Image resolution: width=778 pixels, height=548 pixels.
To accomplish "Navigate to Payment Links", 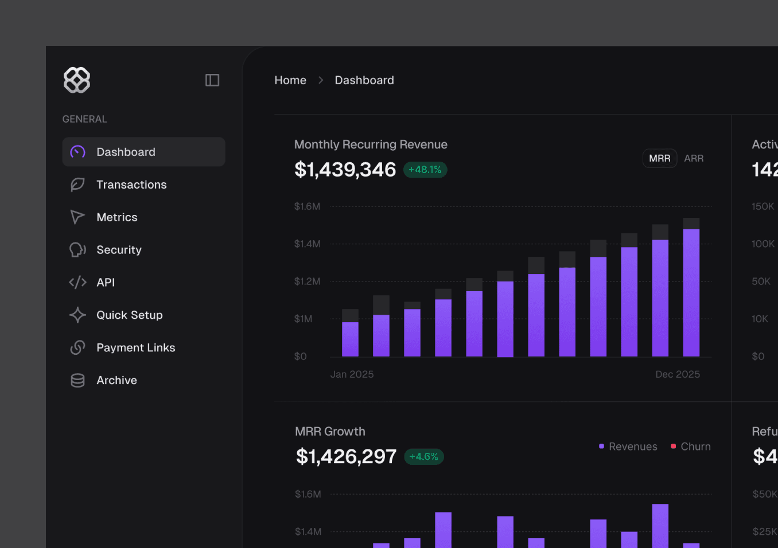I will (143, 348).
